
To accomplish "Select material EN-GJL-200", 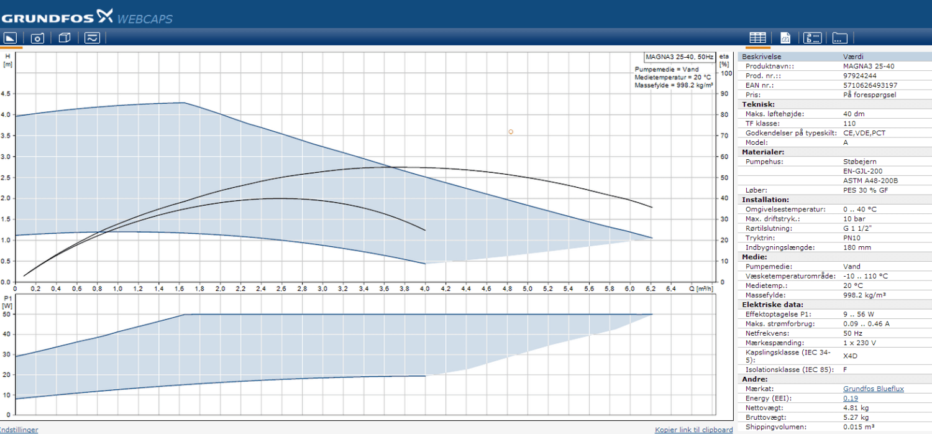I will pyautogui.click(x=862, y=171).
